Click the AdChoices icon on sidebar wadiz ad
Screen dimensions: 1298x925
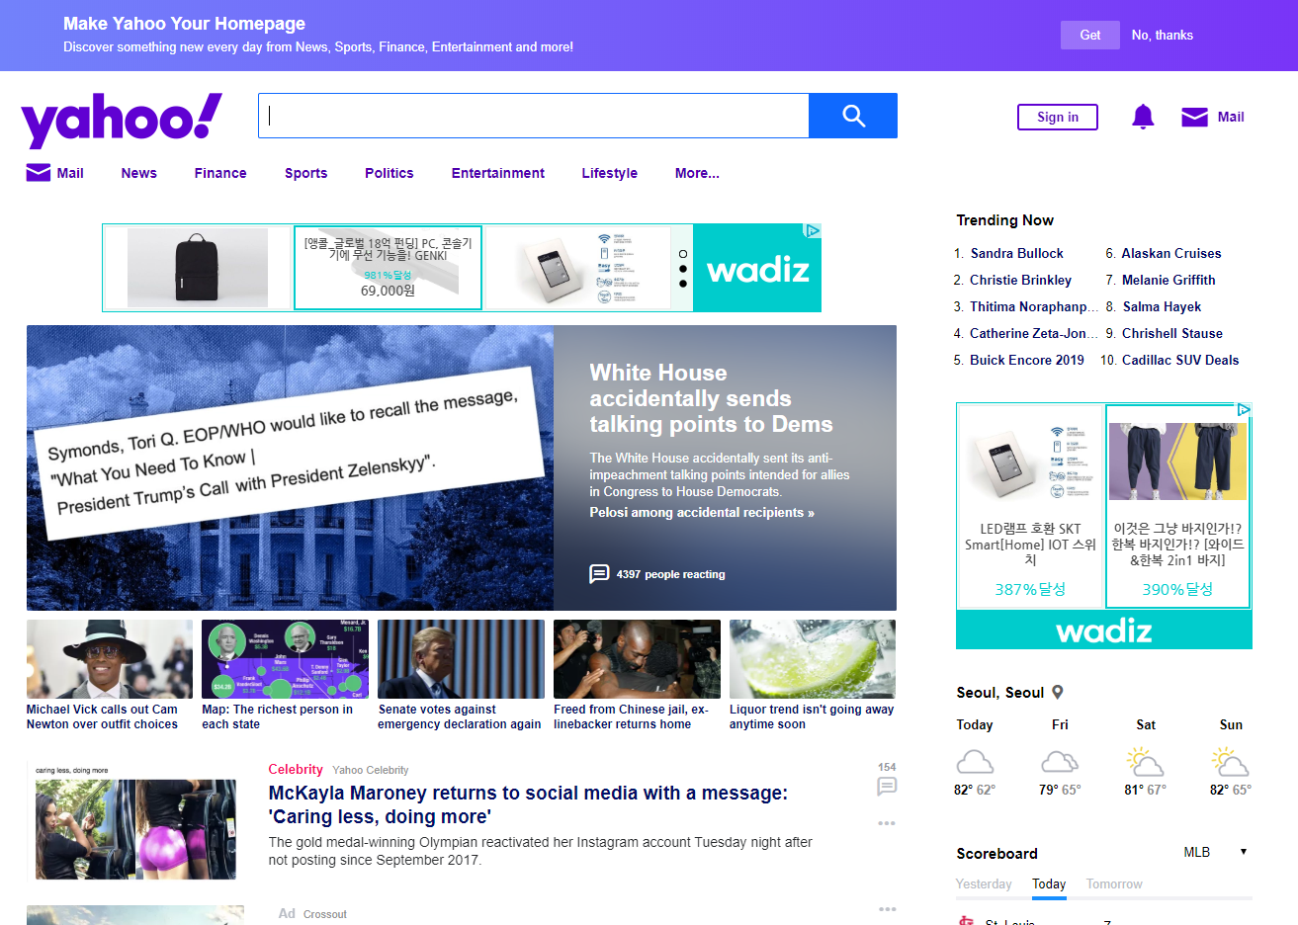click(1244, 409)
